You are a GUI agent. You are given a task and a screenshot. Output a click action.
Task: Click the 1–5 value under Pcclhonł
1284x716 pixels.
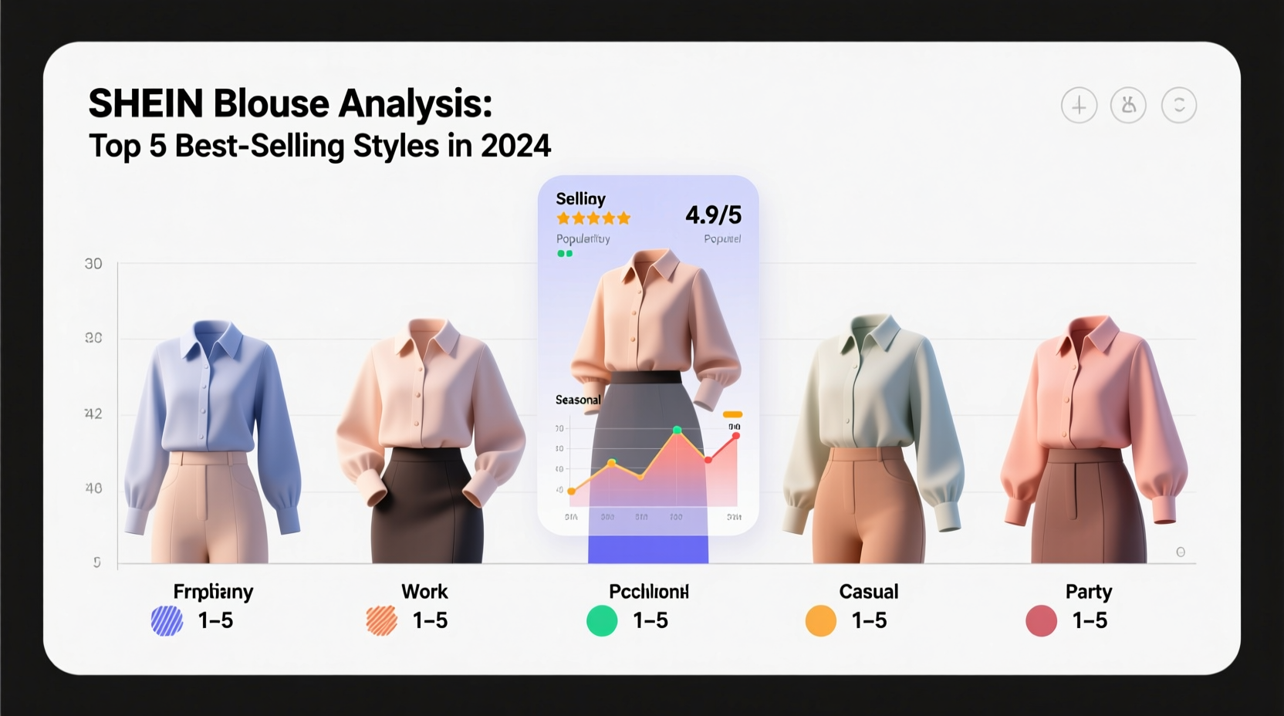click(x=650, y=620)
